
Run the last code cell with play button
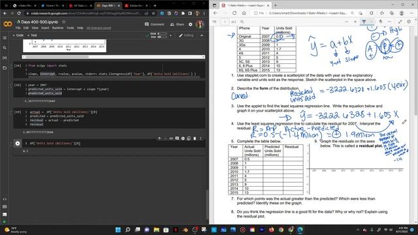click(18, 144)
